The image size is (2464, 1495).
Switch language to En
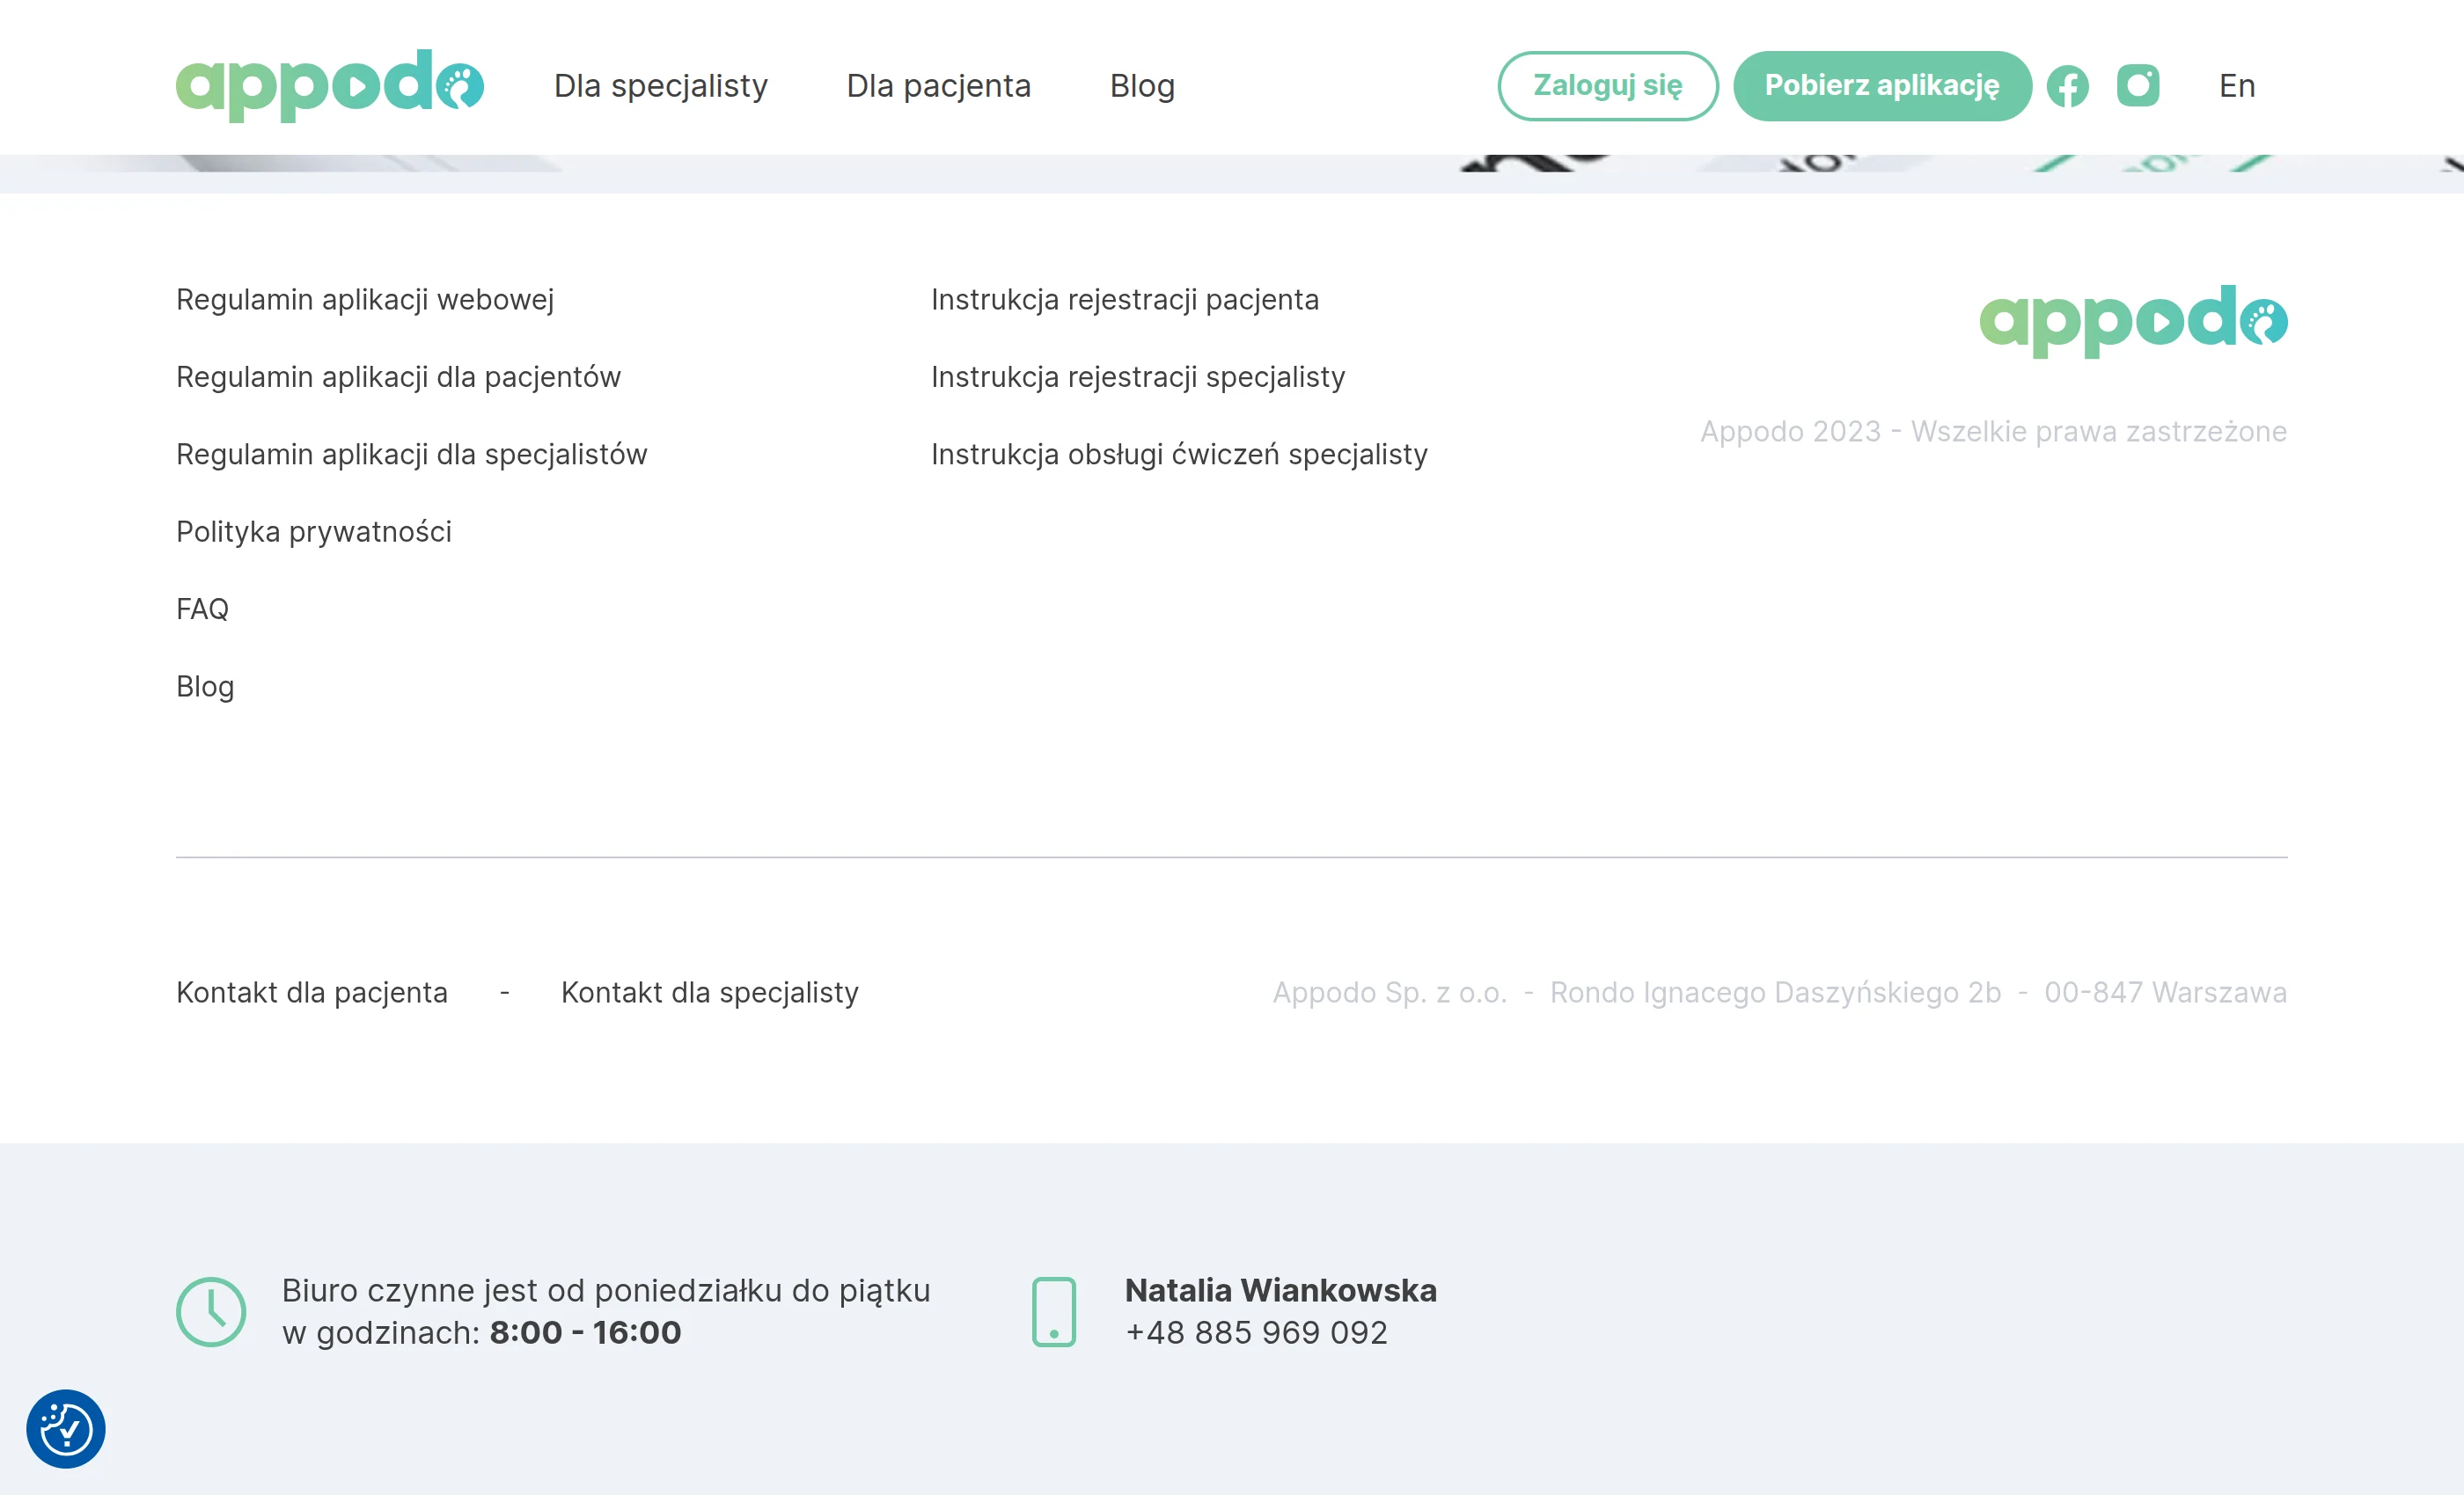(x=2236, y=86)
